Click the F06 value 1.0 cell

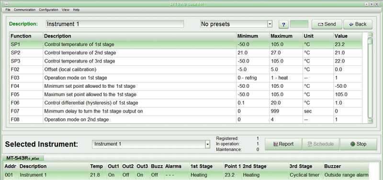pyautogui.click(x=348, y=103)
